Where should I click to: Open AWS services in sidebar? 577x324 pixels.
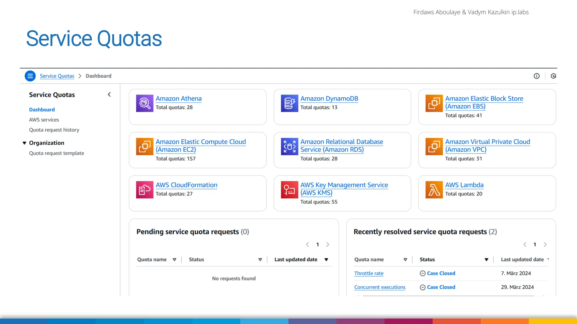tap(44, 120)
